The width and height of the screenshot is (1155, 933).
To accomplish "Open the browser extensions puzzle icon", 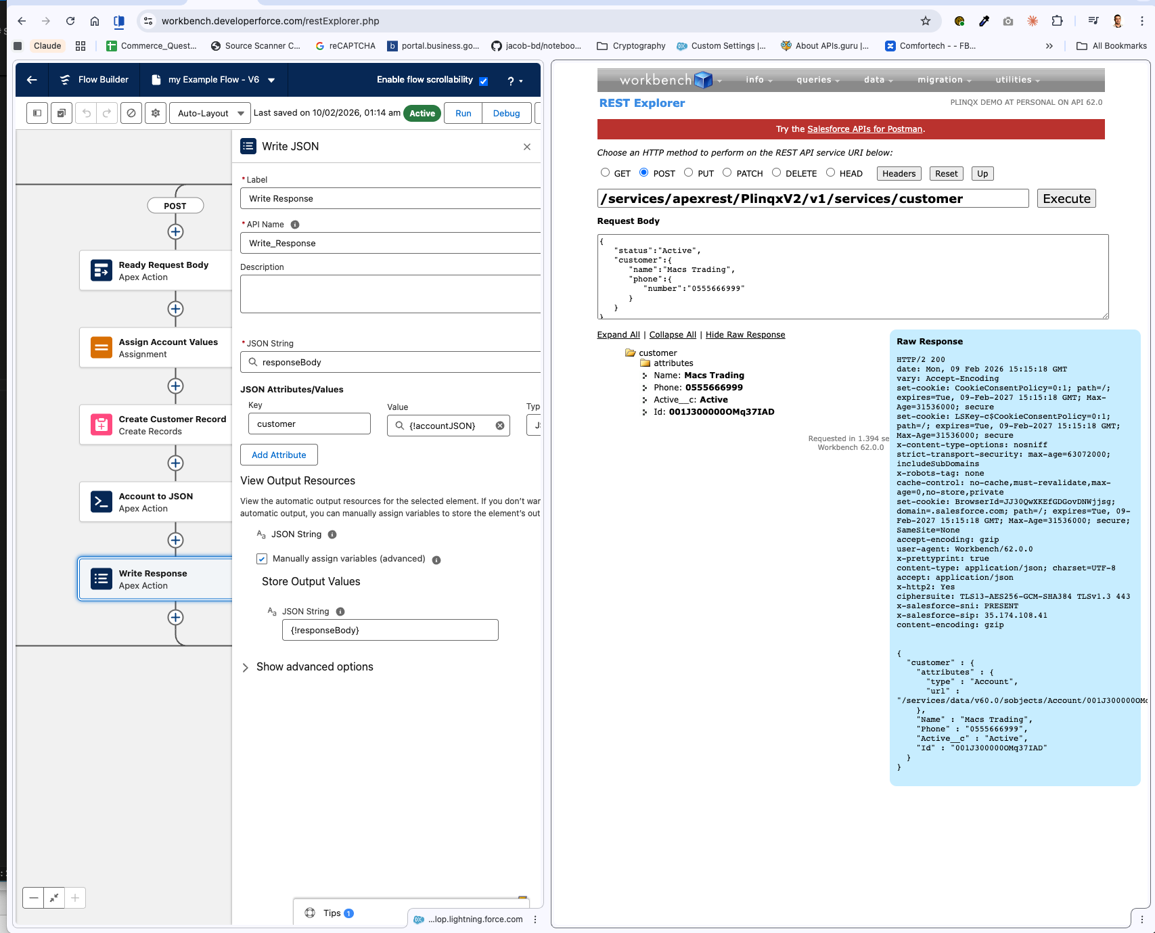I will point(1057,21).
